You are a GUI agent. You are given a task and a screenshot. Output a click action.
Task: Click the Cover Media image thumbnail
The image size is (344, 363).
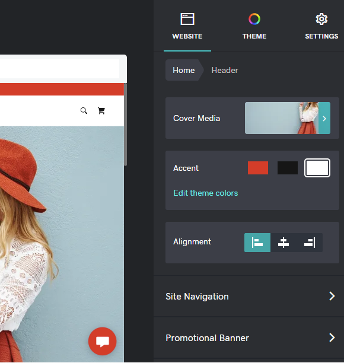(x=282, y=118)
